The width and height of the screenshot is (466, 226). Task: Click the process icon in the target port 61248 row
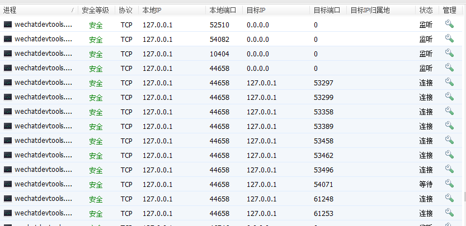(x=8, y=199)
